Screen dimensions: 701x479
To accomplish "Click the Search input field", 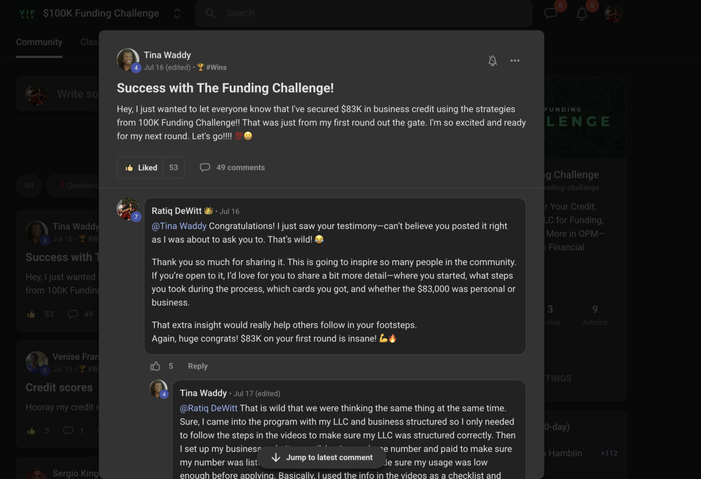I will (x=370, y=14).
